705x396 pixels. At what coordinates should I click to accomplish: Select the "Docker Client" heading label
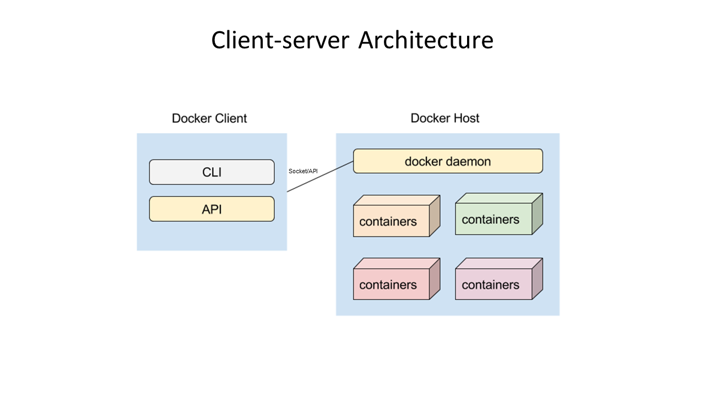click(209, 118)
